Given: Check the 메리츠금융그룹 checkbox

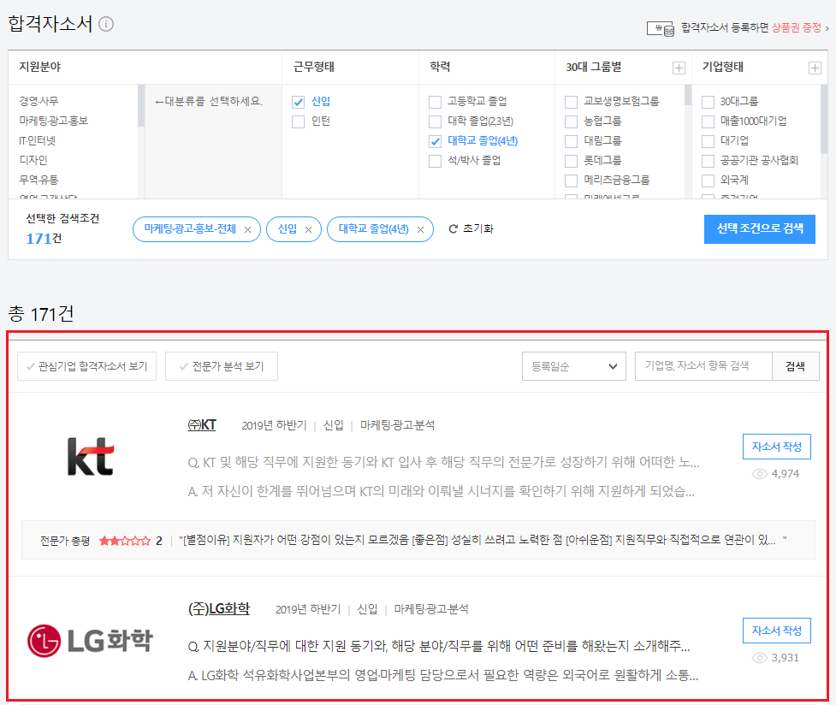Looking at the screenshot, I should click(x=571, y=181).
